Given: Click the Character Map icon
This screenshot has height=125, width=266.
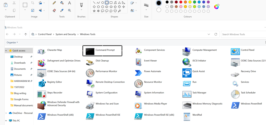Looking at the screenshot, I should pos(42,51).
